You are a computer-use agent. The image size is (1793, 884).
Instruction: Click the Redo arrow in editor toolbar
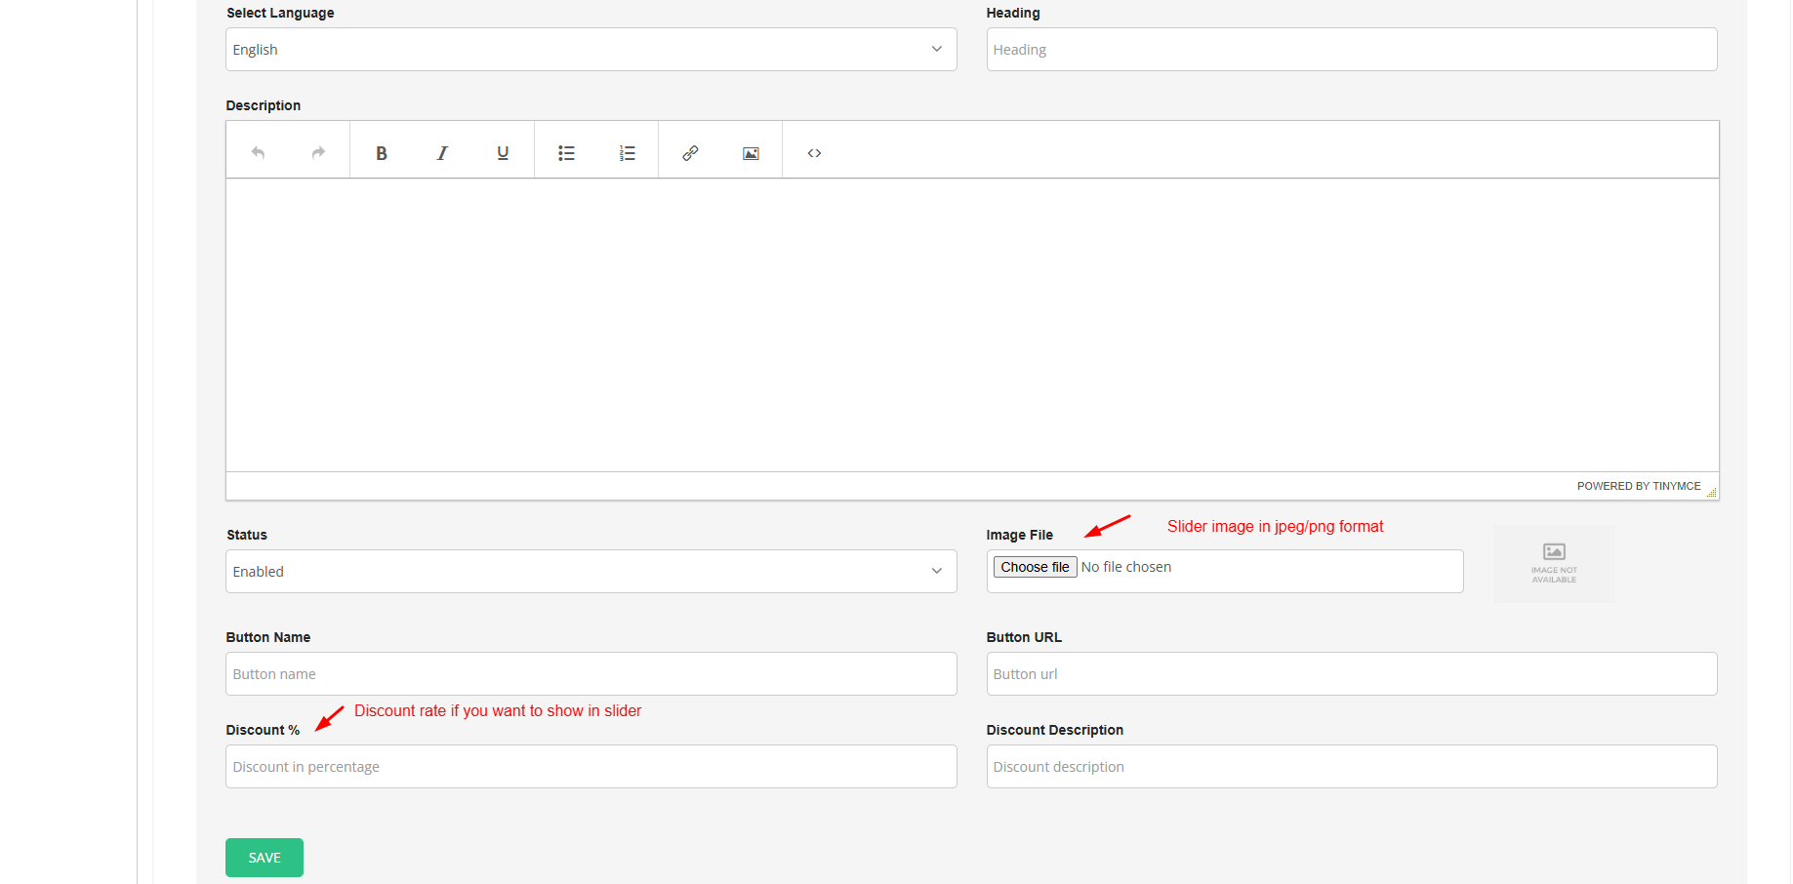(318, 152)
